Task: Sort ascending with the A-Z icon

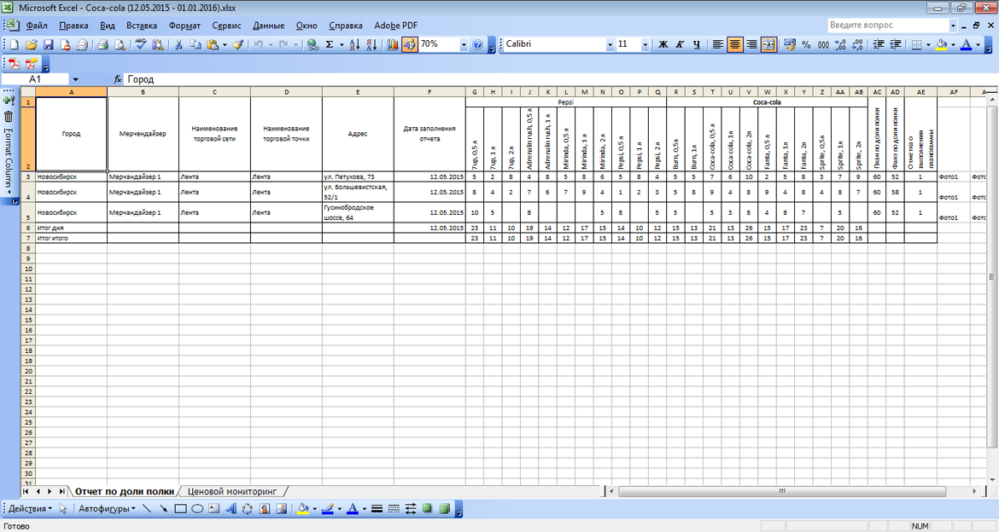Action: coord(355,44)
